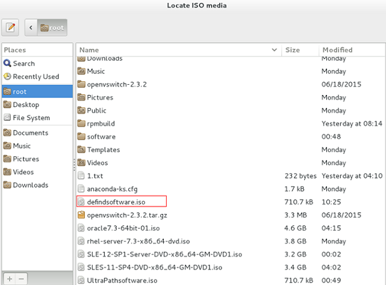The height and width of the screenshot is (285, 386).
Task: Open the openvswitch-2.3.2 folder
Action: pyautogui.click(x=116, y=84)
